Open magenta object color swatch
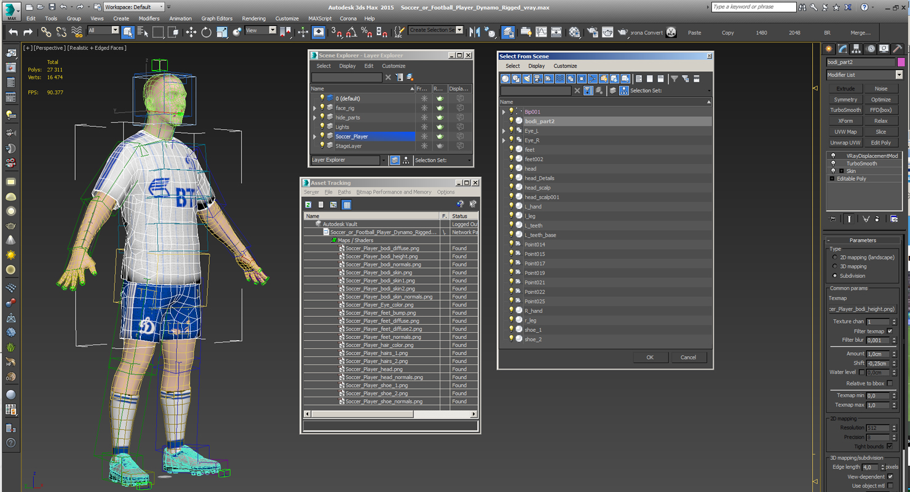 901,62
